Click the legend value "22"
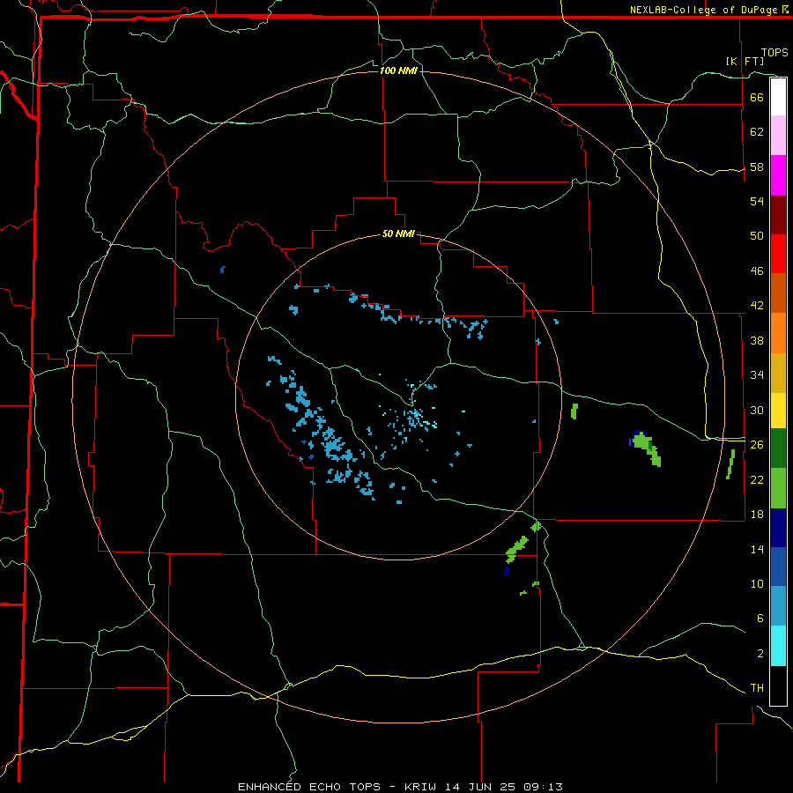 [757, 479]
